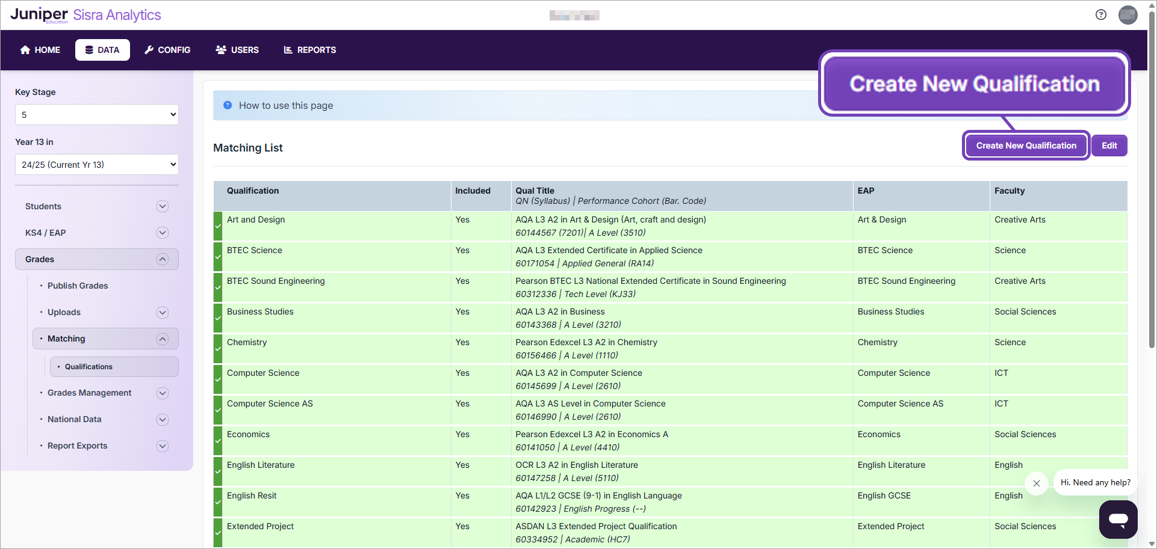
Task: Open the CONFIG menu tab
Action: point(167,50)
